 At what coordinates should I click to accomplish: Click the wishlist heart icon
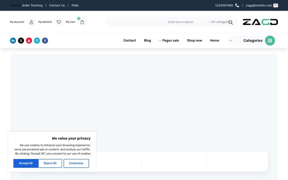(x=59, y=22)
